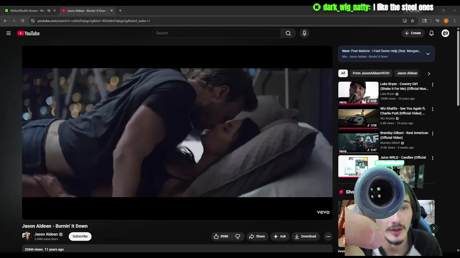Subscribe to Jason Aldean

tap(80, 236)
